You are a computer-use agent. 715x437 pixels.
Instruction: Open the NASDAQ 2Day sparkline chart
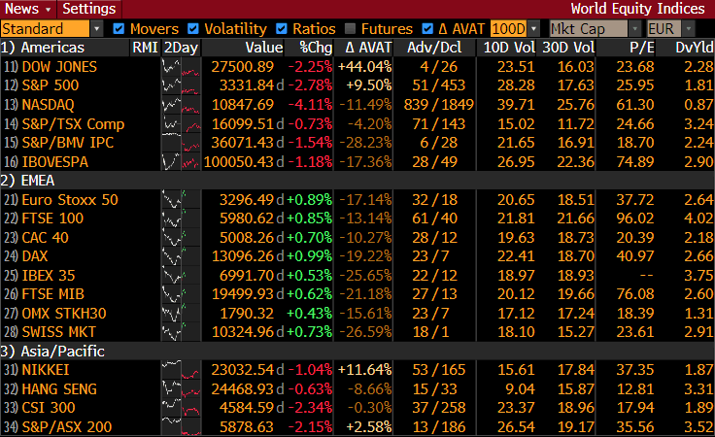(x=181, y=104)
